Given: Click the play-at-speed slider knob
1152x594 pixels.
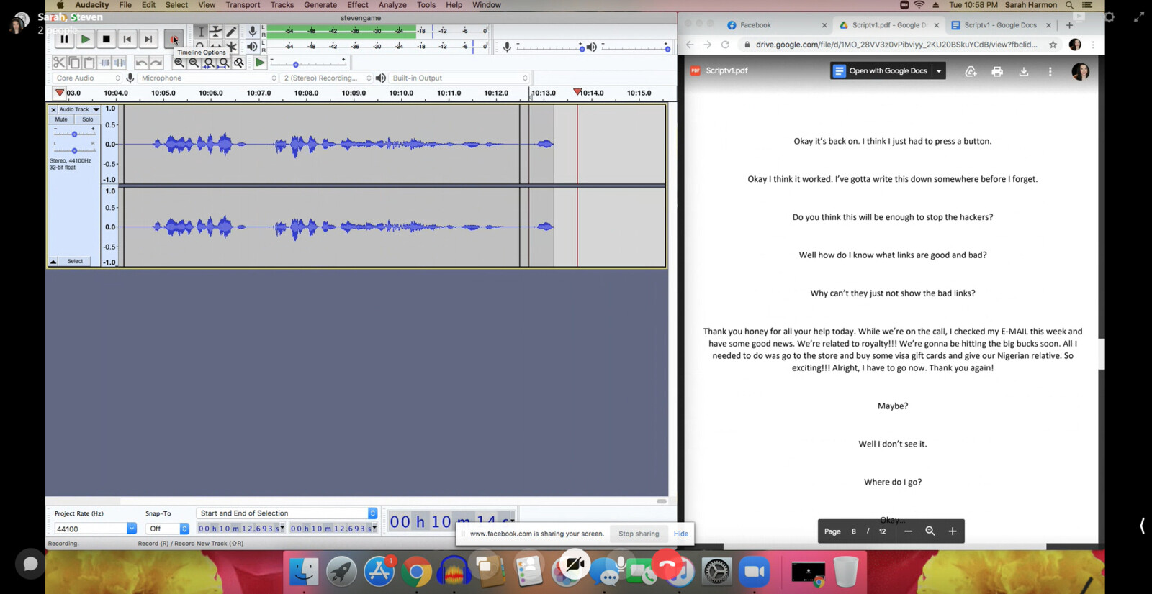Looking at the screenshot, I should [296, 65].
